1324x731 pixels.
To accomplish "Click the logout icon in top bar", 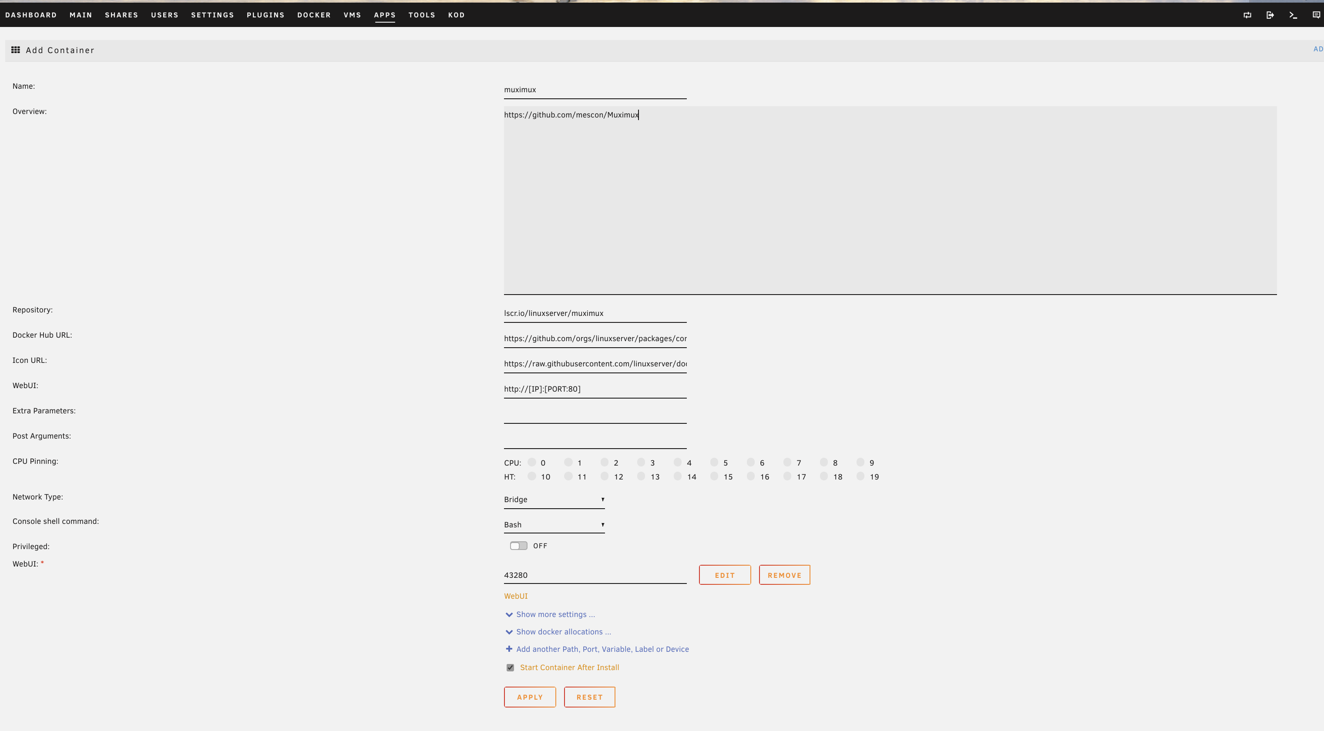I will click(1270, 15).
